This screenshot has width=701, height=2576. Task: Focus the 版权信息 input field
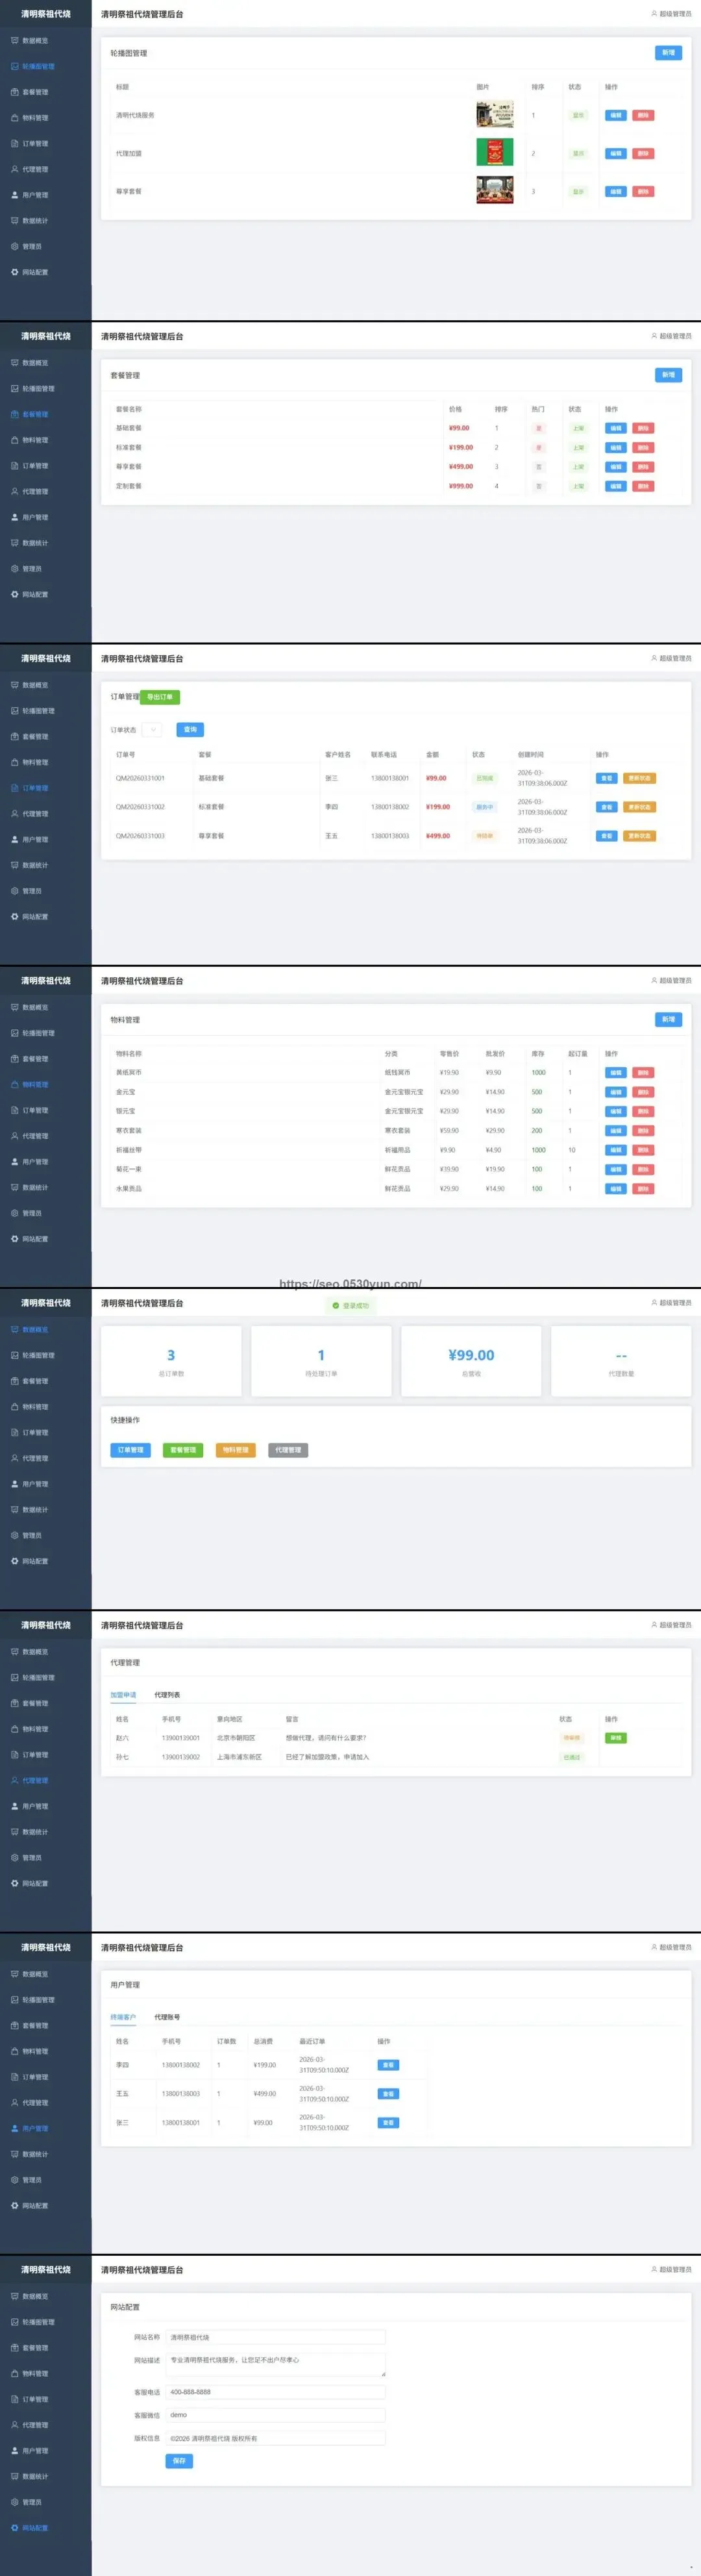(x=275, y=2438)
